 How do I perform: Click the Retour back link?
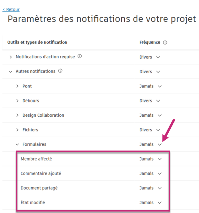(11, 9)
